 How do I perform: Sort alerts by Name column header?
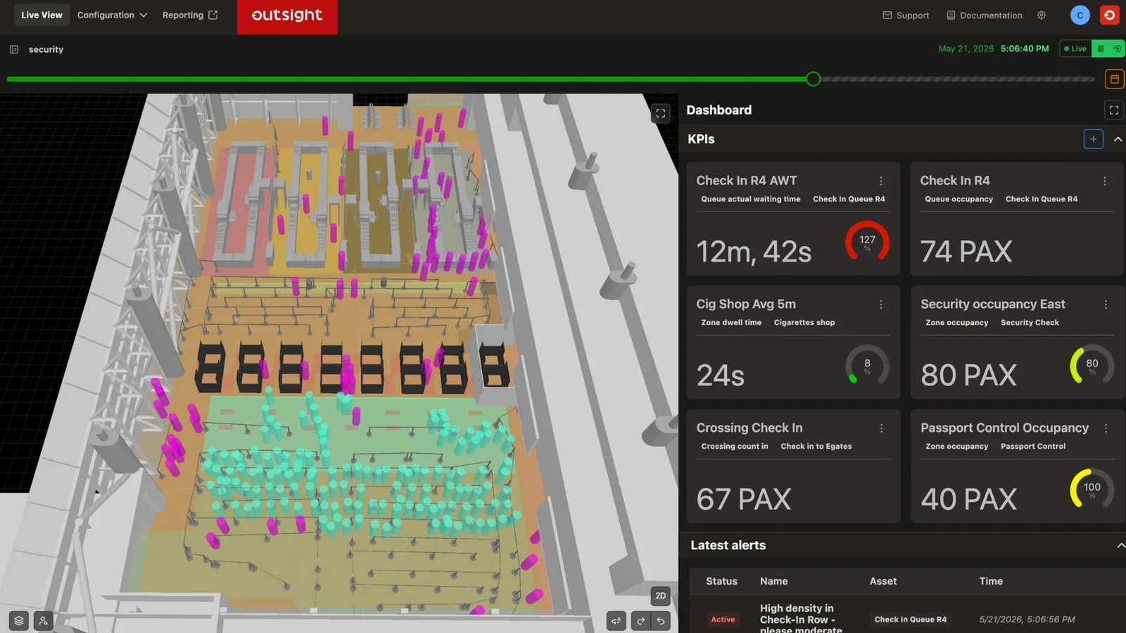click(773, 581)
